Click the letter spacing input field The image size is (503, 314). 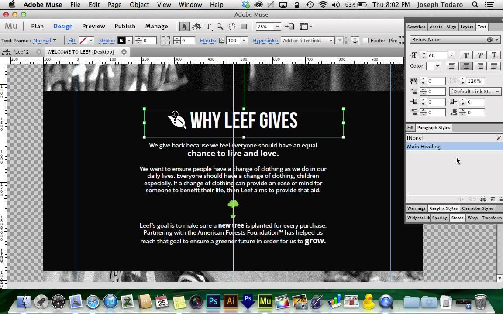pyautogui.click(x=436, y=81)
